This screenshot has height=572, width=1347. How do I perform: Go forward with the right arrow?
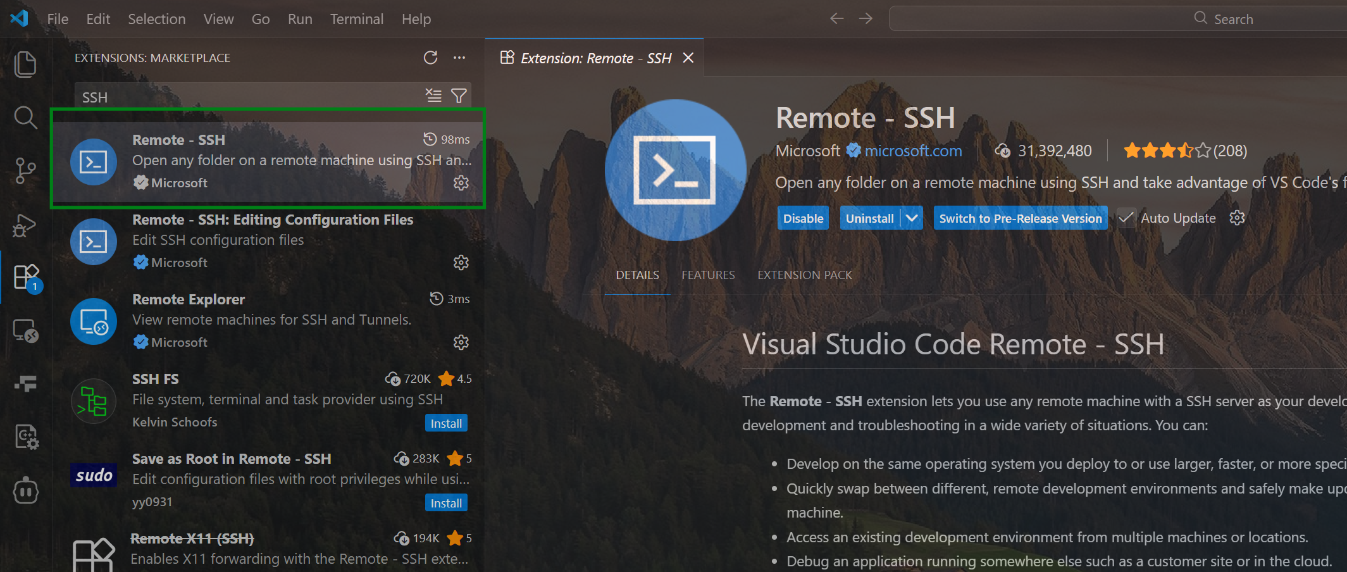click(x=866, y=18)
